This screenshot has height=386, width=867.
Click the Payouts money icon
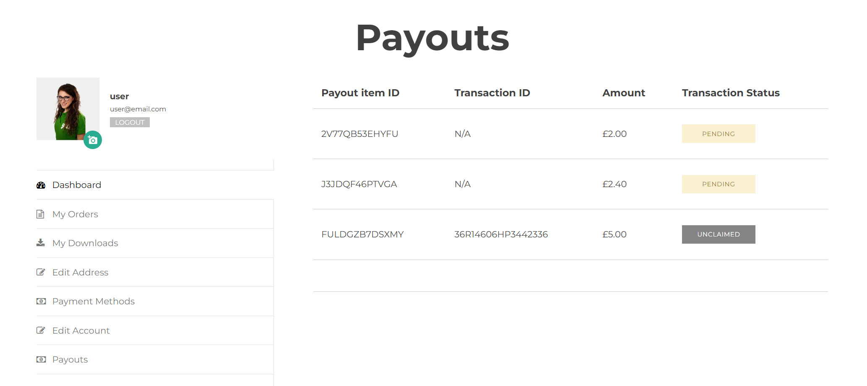[x=41, y=359]
